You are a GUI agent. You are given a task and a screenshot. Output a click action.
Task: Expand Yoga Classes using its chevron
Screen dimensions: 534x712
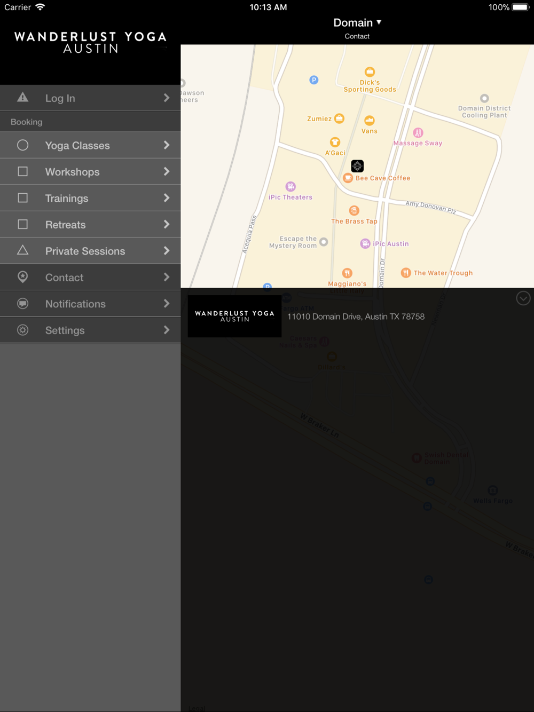pos(167,145)
